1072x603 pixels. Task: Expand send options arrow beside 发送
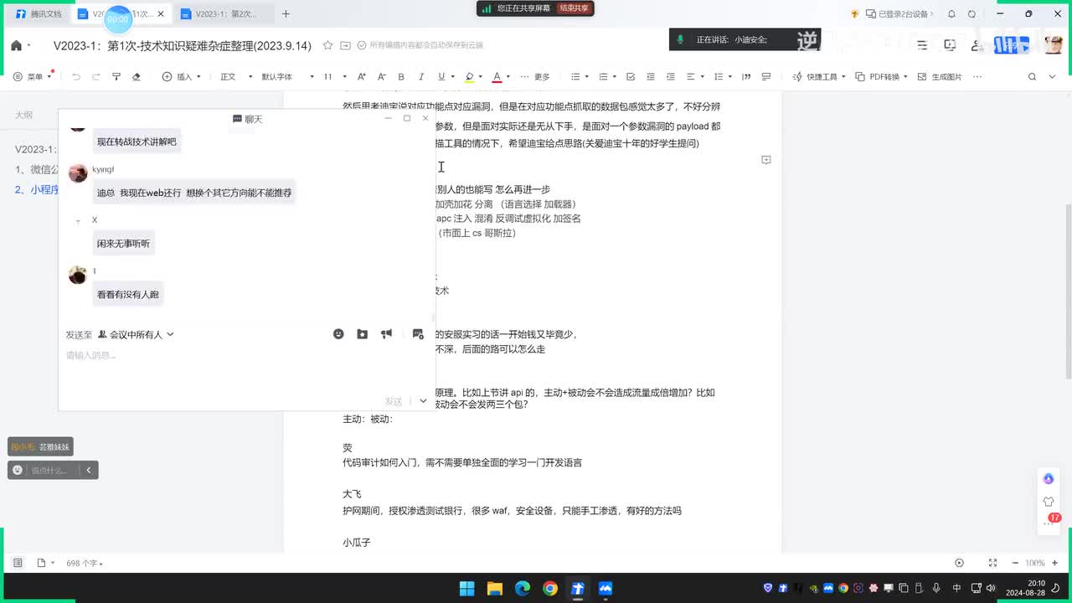423,401
